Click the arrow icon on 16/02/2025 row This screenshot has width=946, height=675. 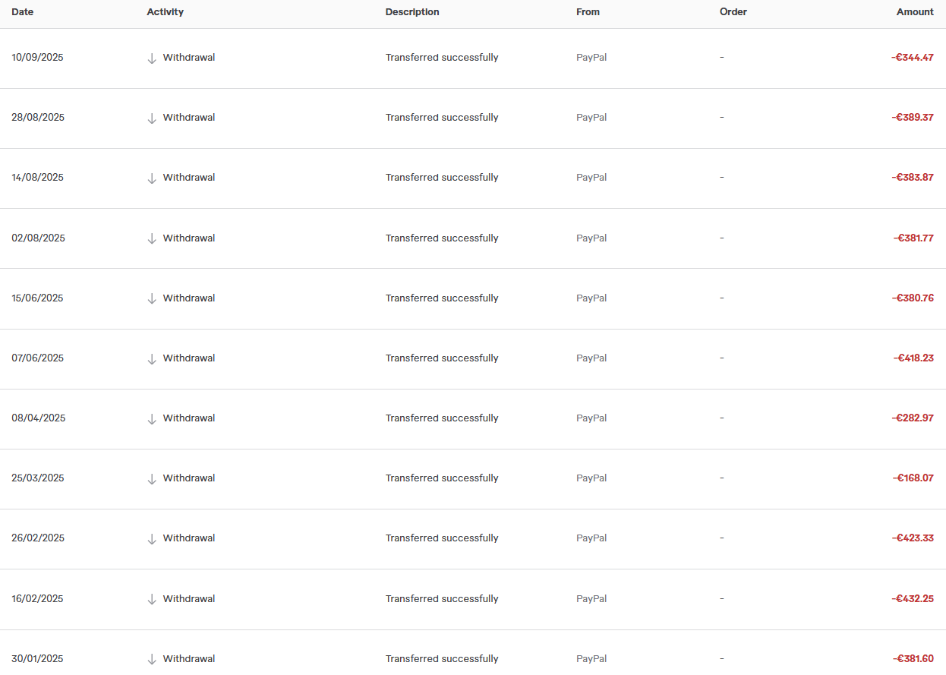(152, 599)
